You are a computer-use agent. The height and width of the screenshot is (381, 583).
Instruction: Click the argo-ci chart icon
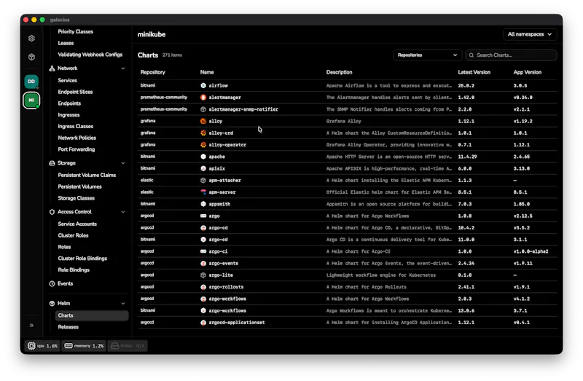point(203,251)
